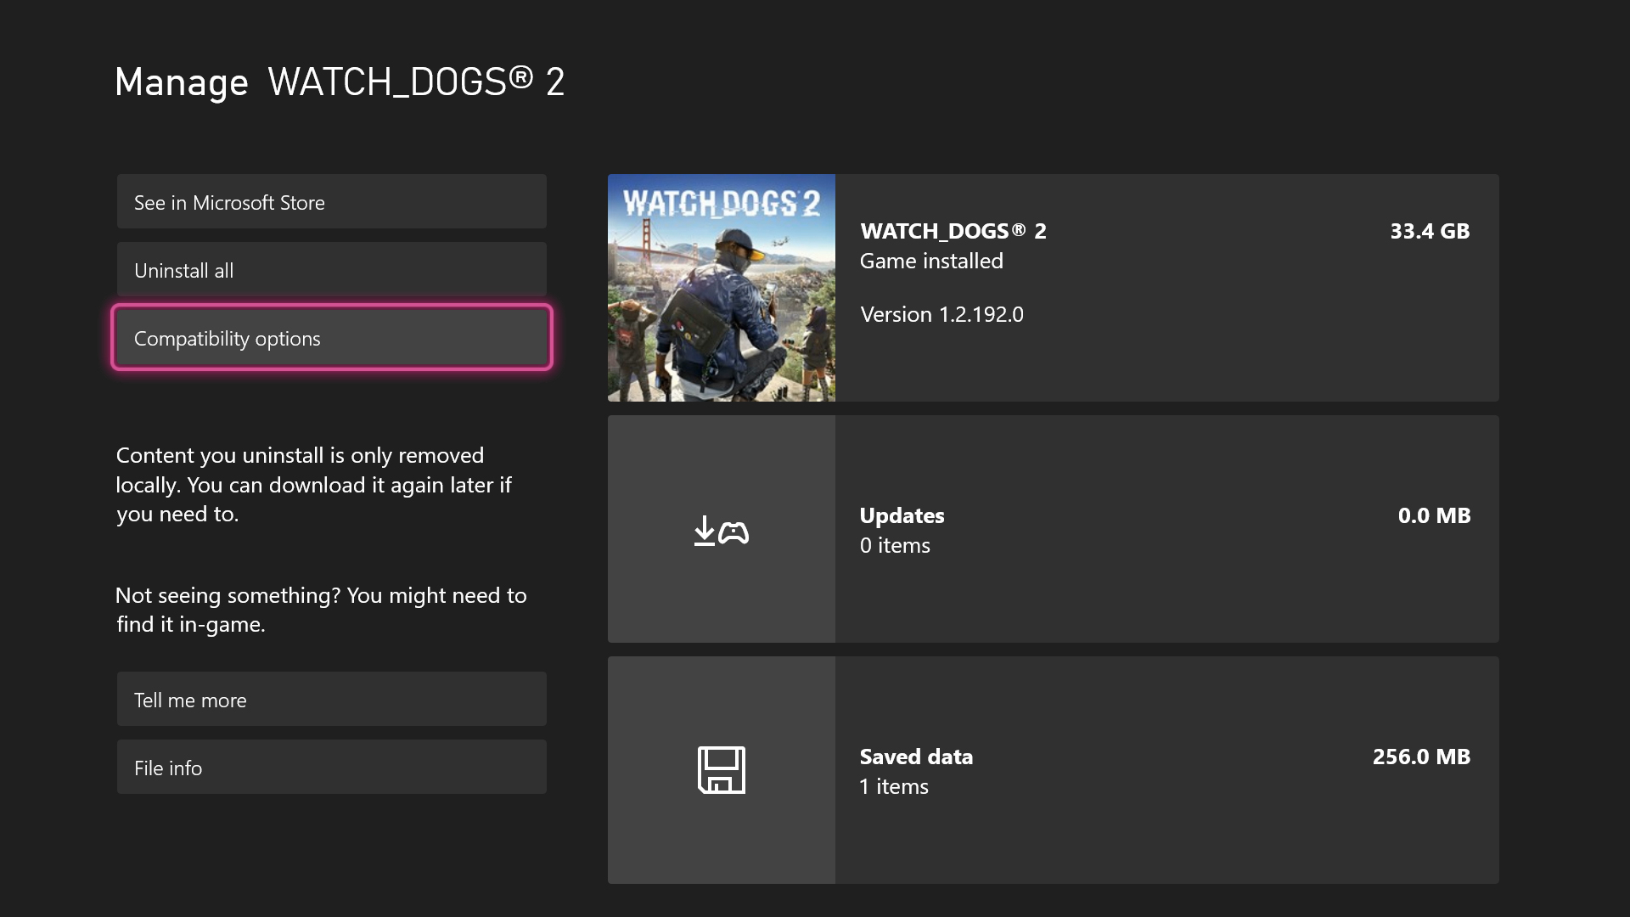Click the File info link

[331, 767]
